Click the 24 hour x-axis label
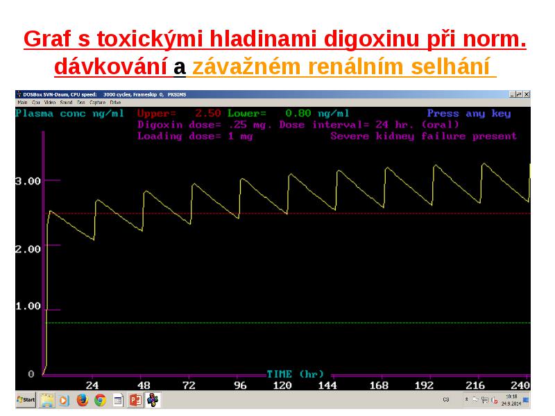The height and width of the screenshot is (416, 555). [92, 385]
